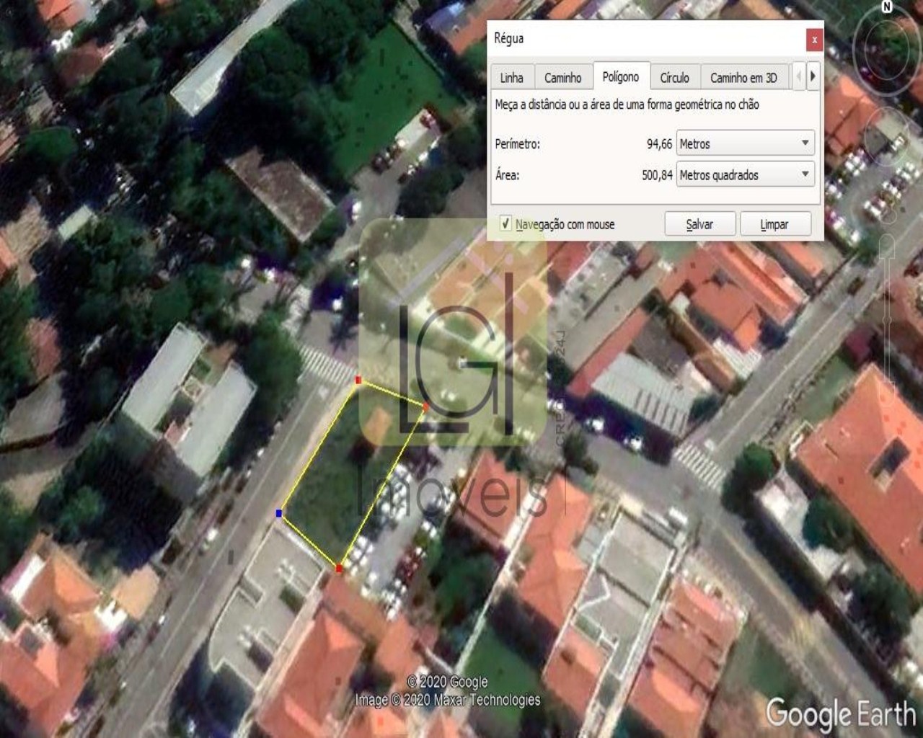Image resolution: width=923 pixels, height=738 pixels.
Task: Close the Régua dialog
Action: [814, 40]
